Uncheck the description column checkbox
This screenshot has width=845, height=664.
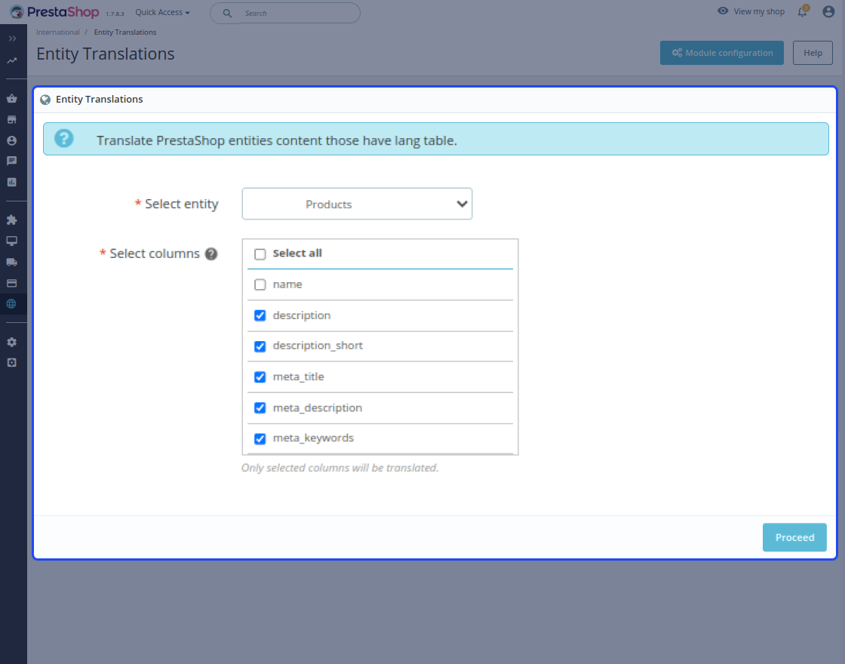click(260, 316)
